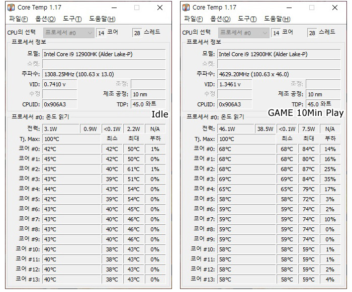The width and height of the screenshot is (352, 292).
Task: Click power value 38.5W
Action: [265, 129]
